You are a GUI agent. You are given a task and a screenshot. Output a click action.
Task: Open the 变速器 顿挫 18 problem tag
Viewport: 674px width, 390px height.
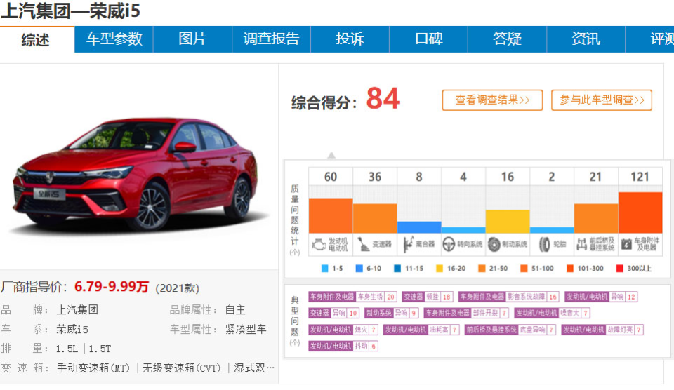pos(428,297)
